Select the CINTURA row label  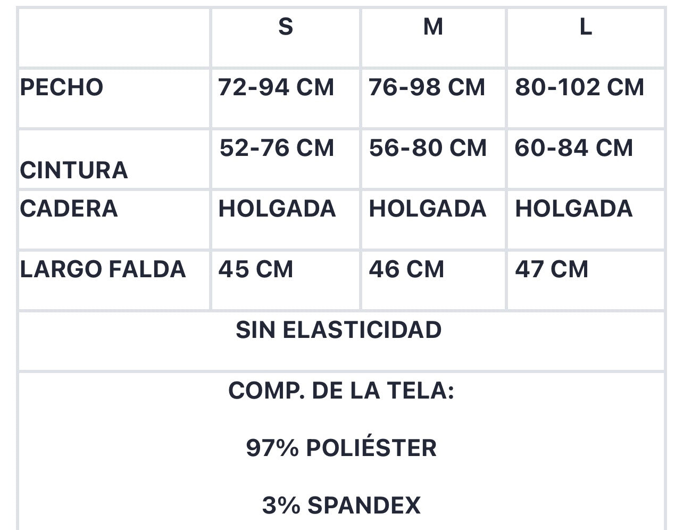point(74,170)
